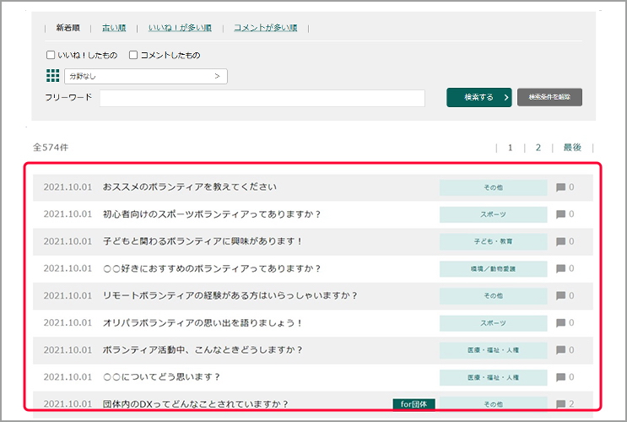627x422 pixels.
Task: Jump to the 最後 page
Action: click(x=572, y=147)
